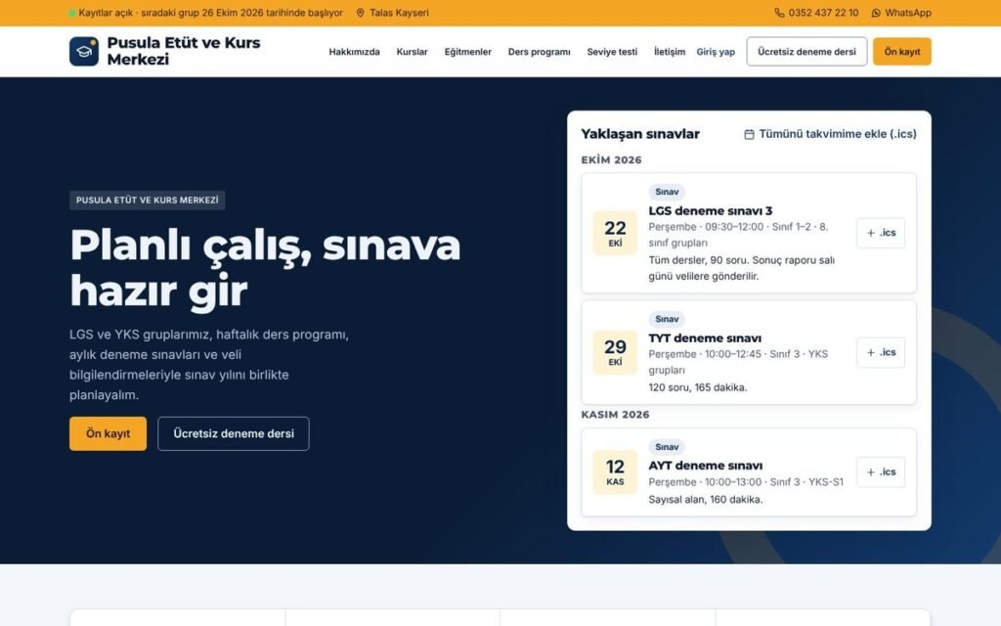Click LGS deneme sınavı 3 title
This screenshot has height=626, width=1001.
pos(711,211)
